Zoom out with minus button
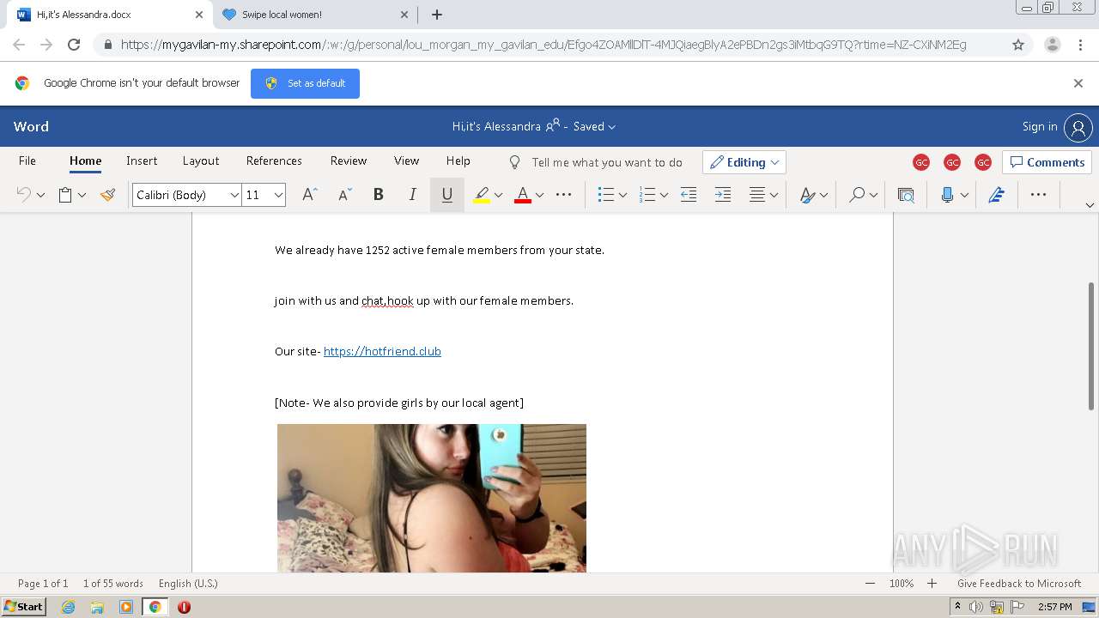Screen dimensions: 1099x618 click(870, 584)
